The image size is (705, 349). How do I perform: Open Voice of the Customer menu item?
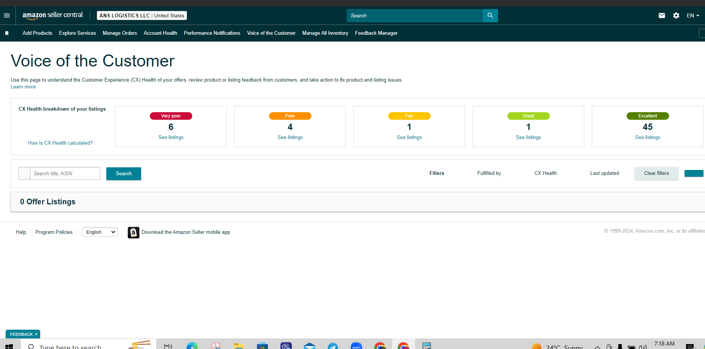click(271, 33)
